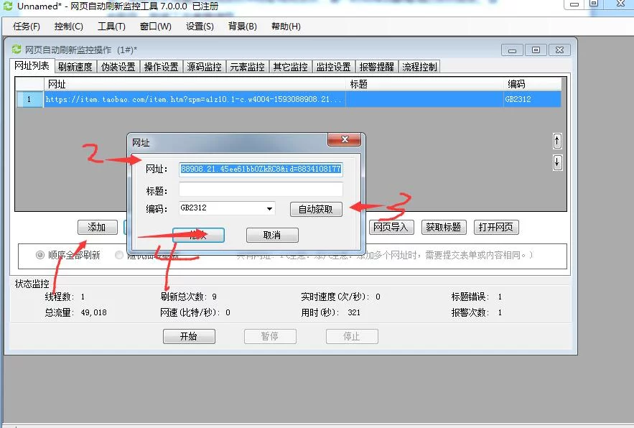Click the move-down arrow beside the URL list
Image resolution: width=634 pixels, height=428 pixels.
coord(557,162)
